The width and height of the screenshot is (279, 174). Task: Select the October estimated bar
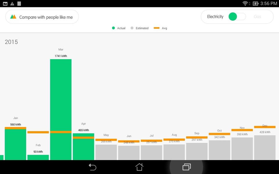click(219, 150)
